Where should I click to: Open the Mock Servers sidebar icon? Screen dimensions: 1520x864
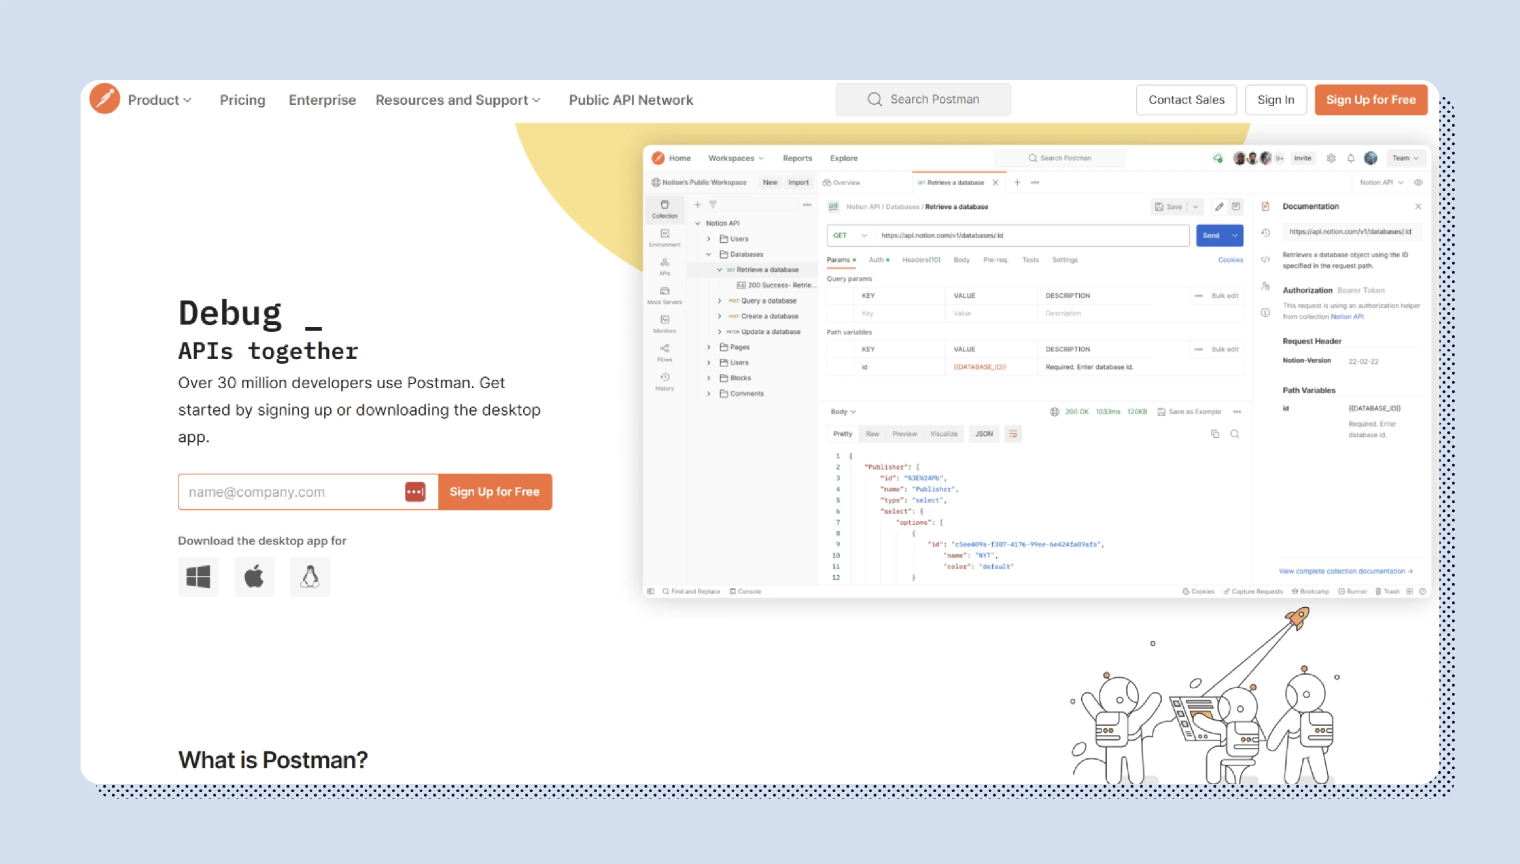664,295
